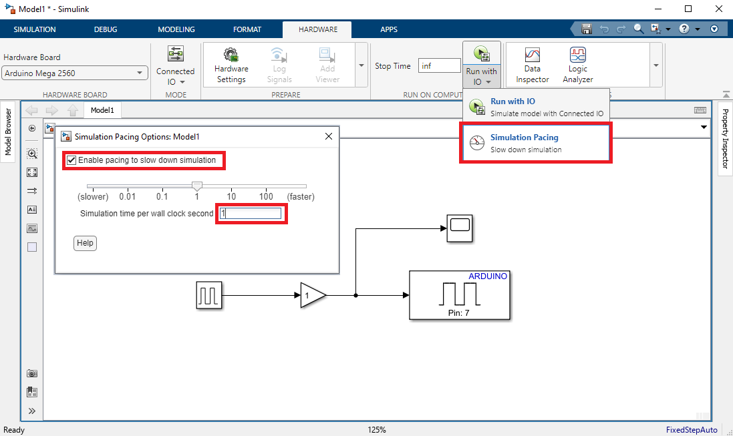This screenshot has width=733, height=436.
Task: Click the Fit to View icon
Action: pyautogui.click(x=32, y=172)
